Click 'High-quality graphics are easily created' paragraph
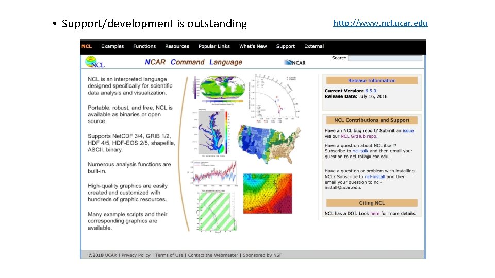The width and height of the screenshot is (495, 278). [x=127, y=193]
